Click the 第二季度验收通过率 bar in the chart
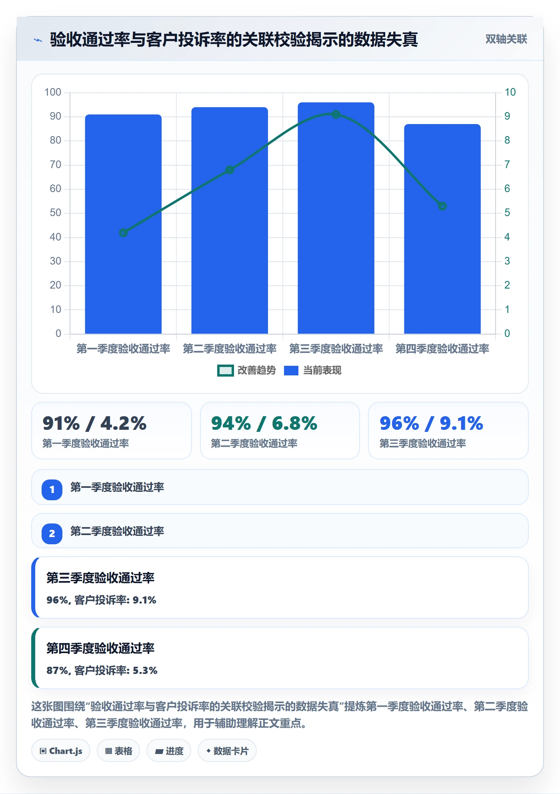560x794 pixels. point(230,221)
